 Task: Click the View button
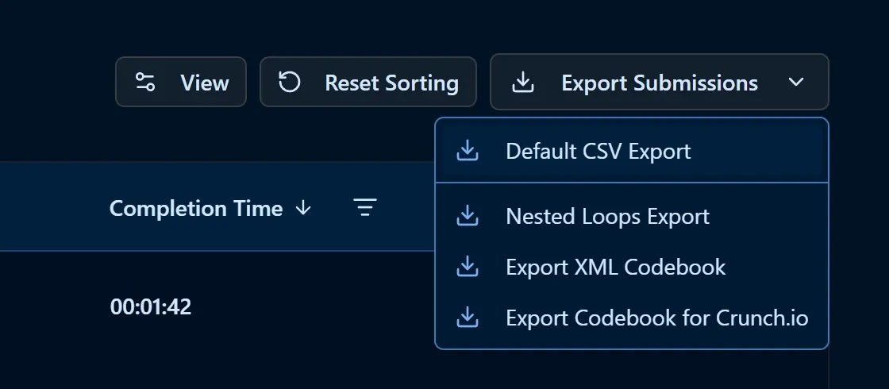click(x=181, y=83)
